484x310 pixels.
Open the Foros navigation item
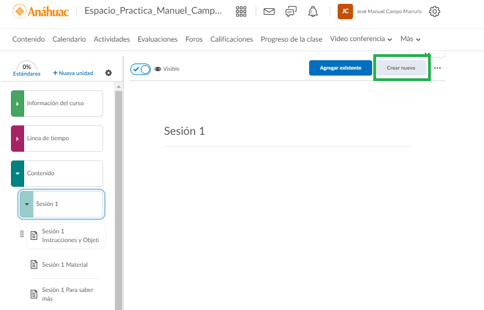194,39
